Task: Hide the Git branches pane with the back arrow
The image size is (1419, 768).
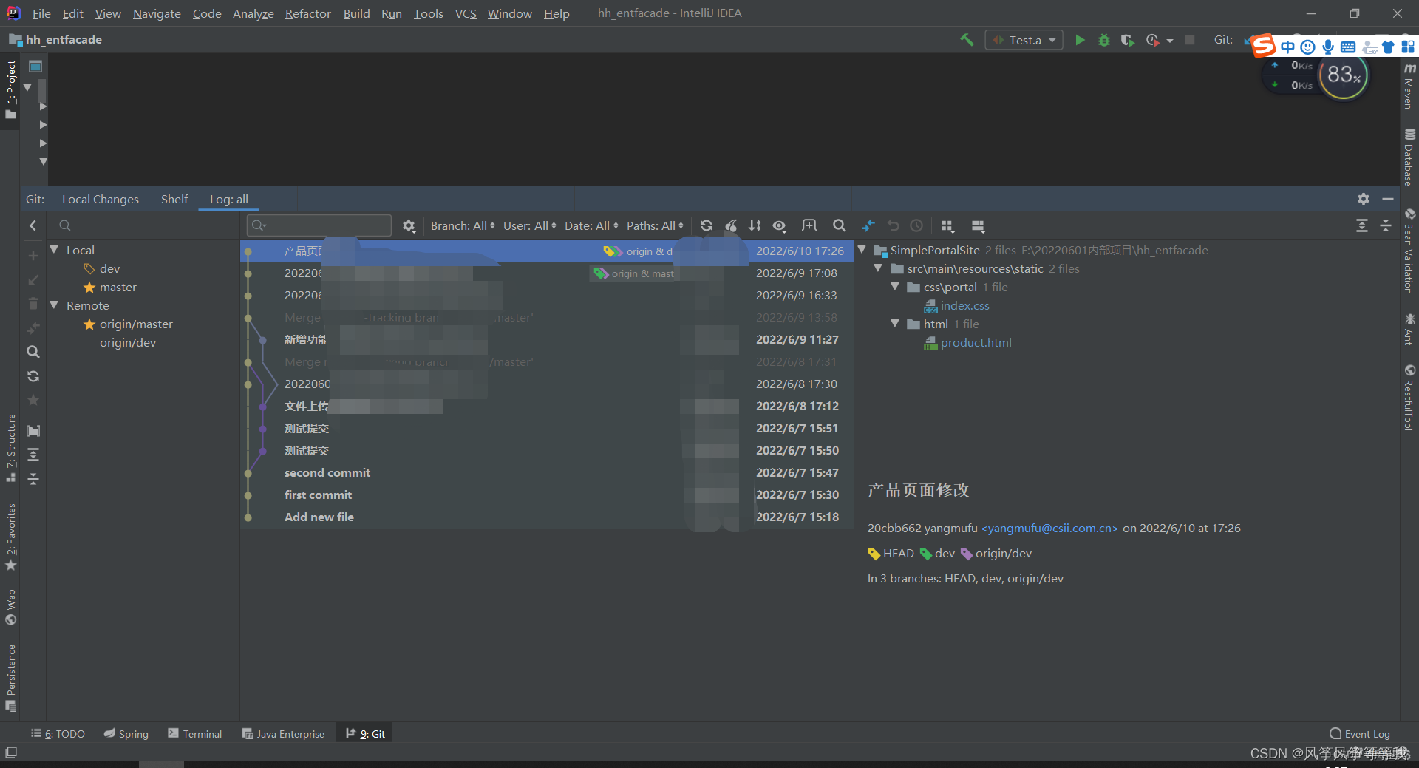Action: tap(33, 225)
